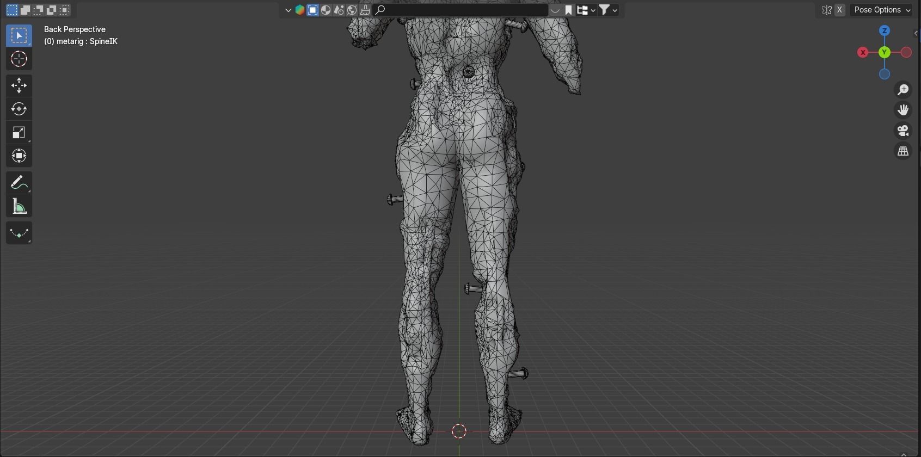Set selection mode to extend

point(25,10)
